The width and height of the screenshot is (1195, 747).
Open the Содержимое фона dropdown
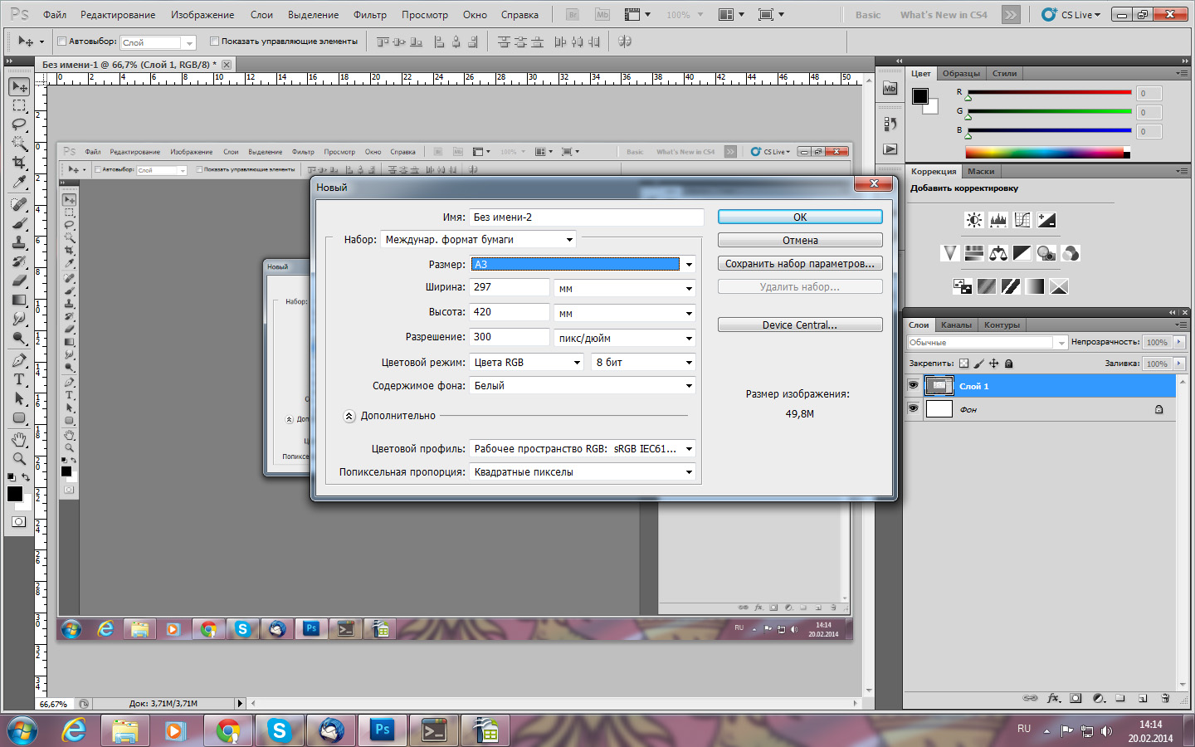pos(583,385)
